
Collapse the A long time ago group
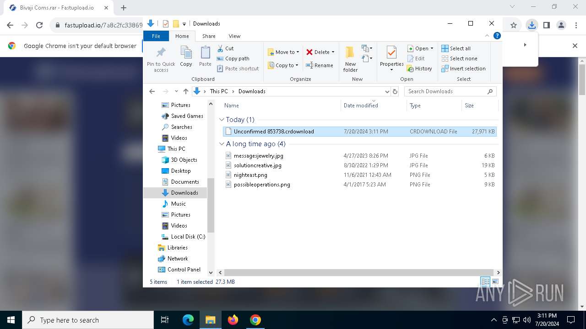(x=222, y=144)
